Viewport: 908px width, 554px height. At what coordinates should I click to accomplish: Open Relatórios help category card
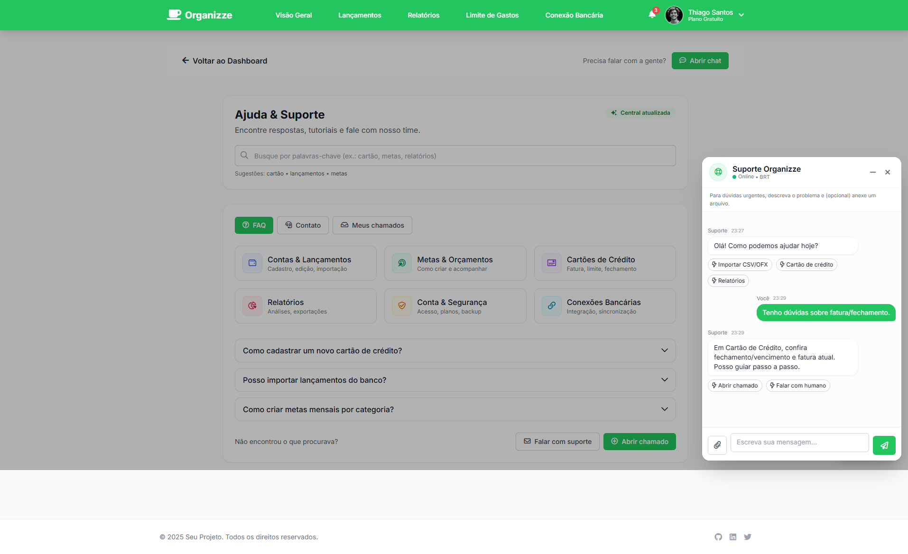click(306, 306)
